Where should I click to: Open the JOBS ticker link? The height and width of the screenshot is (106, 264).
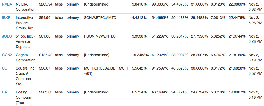7,36
